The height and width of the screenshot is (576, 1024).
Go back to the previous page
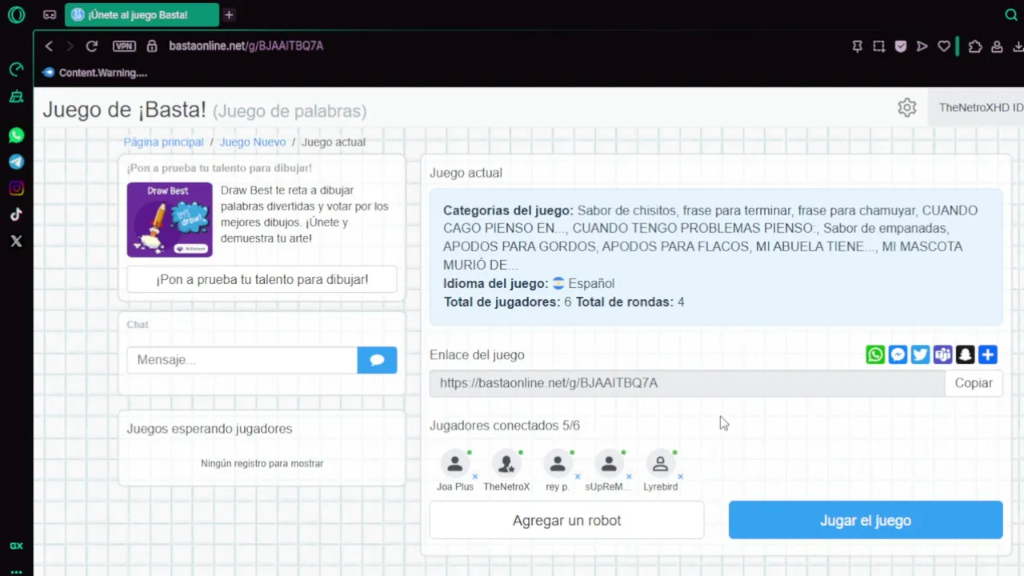click(x=49, y=46)
